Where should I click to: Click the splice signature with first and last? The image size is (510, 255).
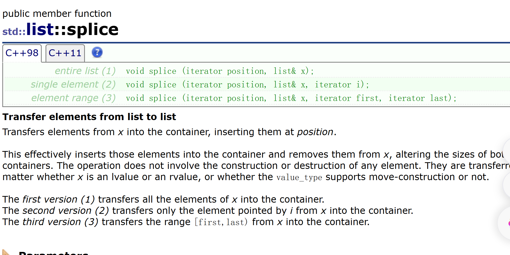[x=291, y=98]
